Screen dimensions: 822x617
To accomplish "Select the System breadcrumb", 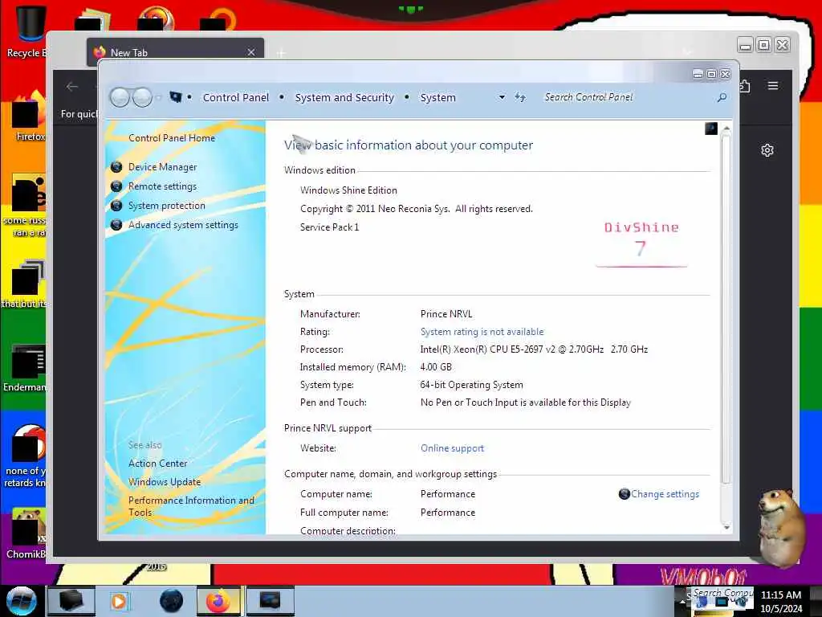I will click(x=437, y=97).
